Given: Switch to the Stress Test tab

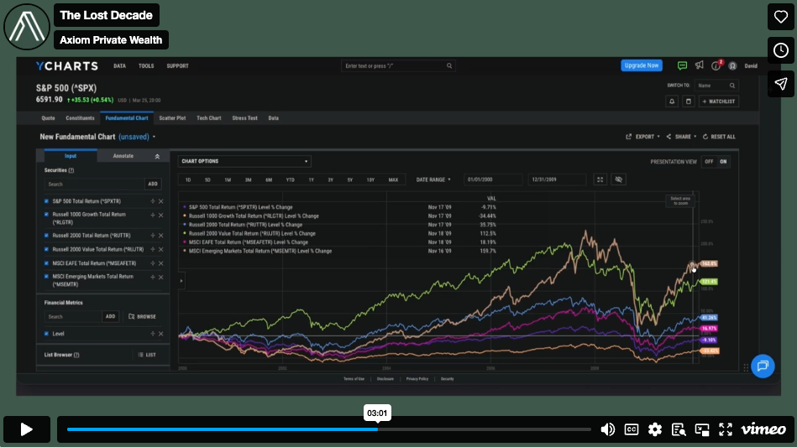Looking at the screenshot, I should (244, 117).
